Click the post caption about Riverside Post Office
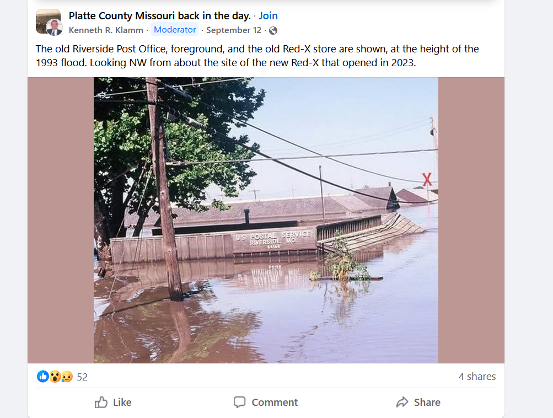The height and width of the screenshot is (418, 553). [257, 56]
